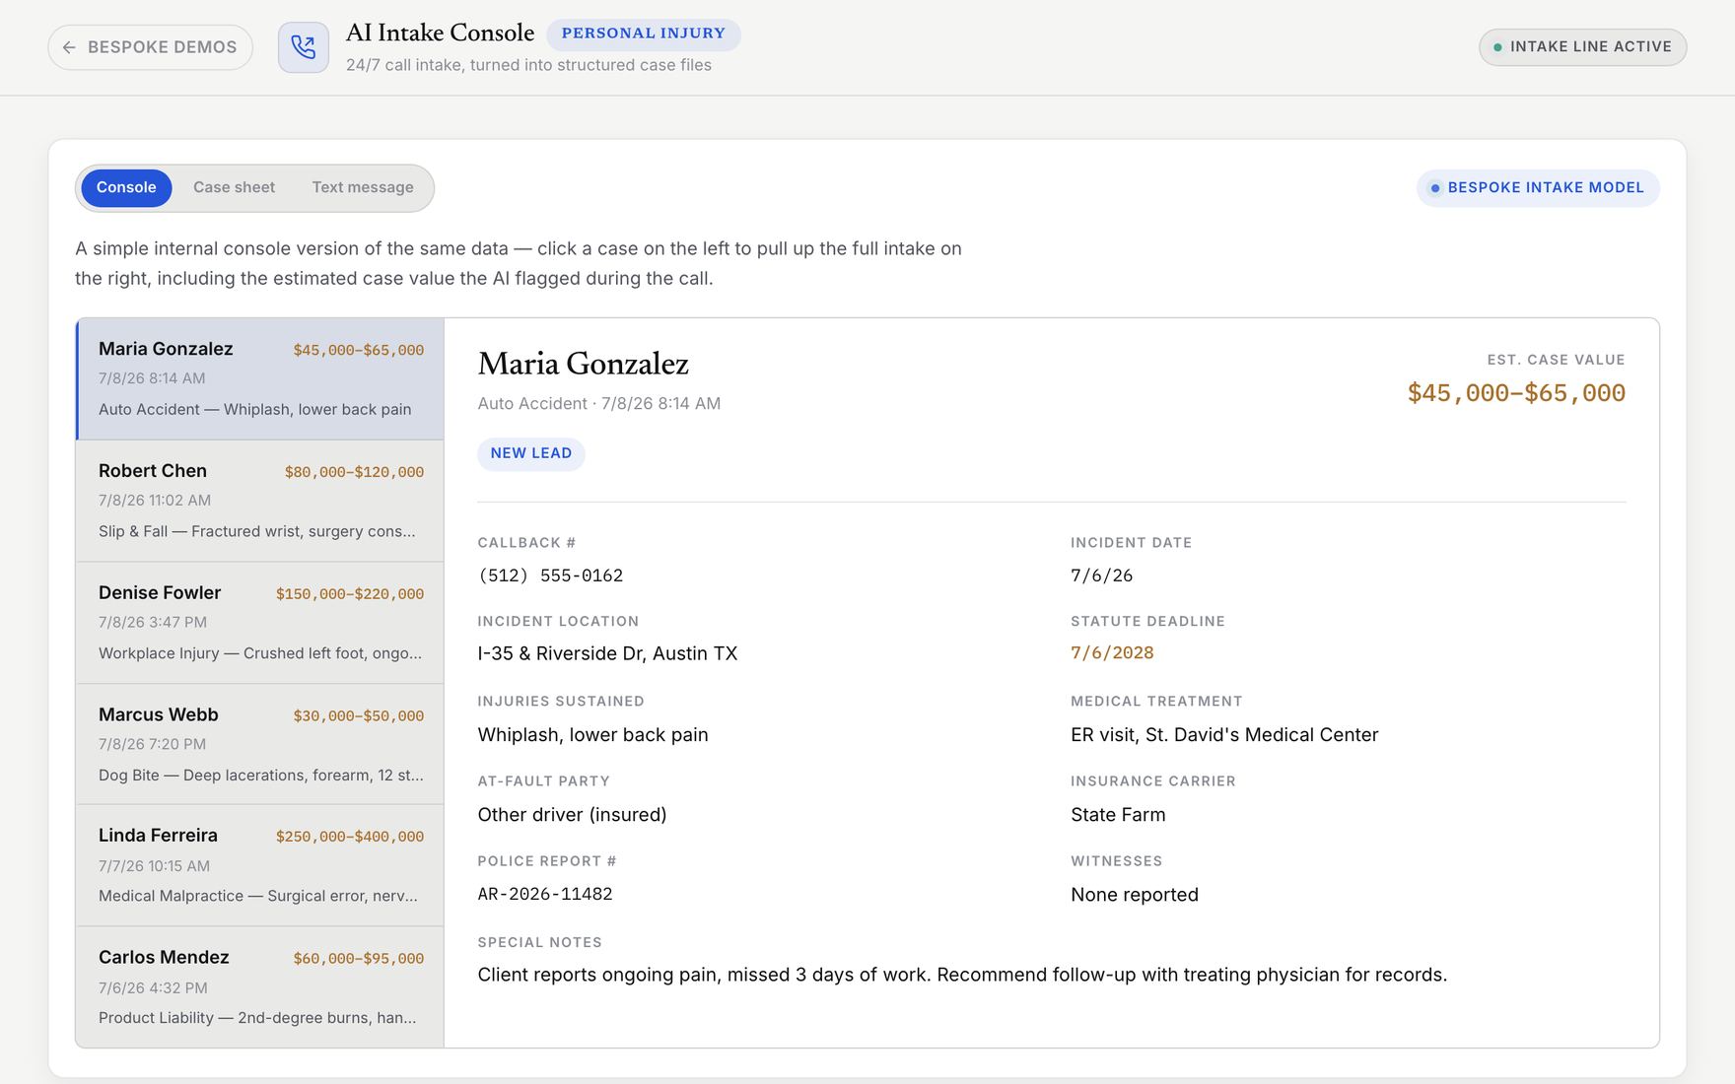Image resolution: width=1735 pixels, height=1084 pixels.
Task: Click 'Other driver (insured)' at-fault value
Action: pyautogui.click(x=572, y=815)
